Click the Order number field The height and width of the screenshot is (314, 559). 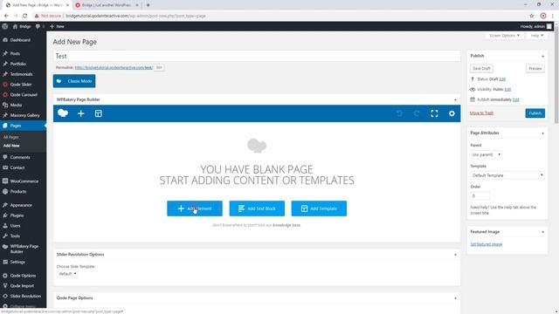[480, 195]
